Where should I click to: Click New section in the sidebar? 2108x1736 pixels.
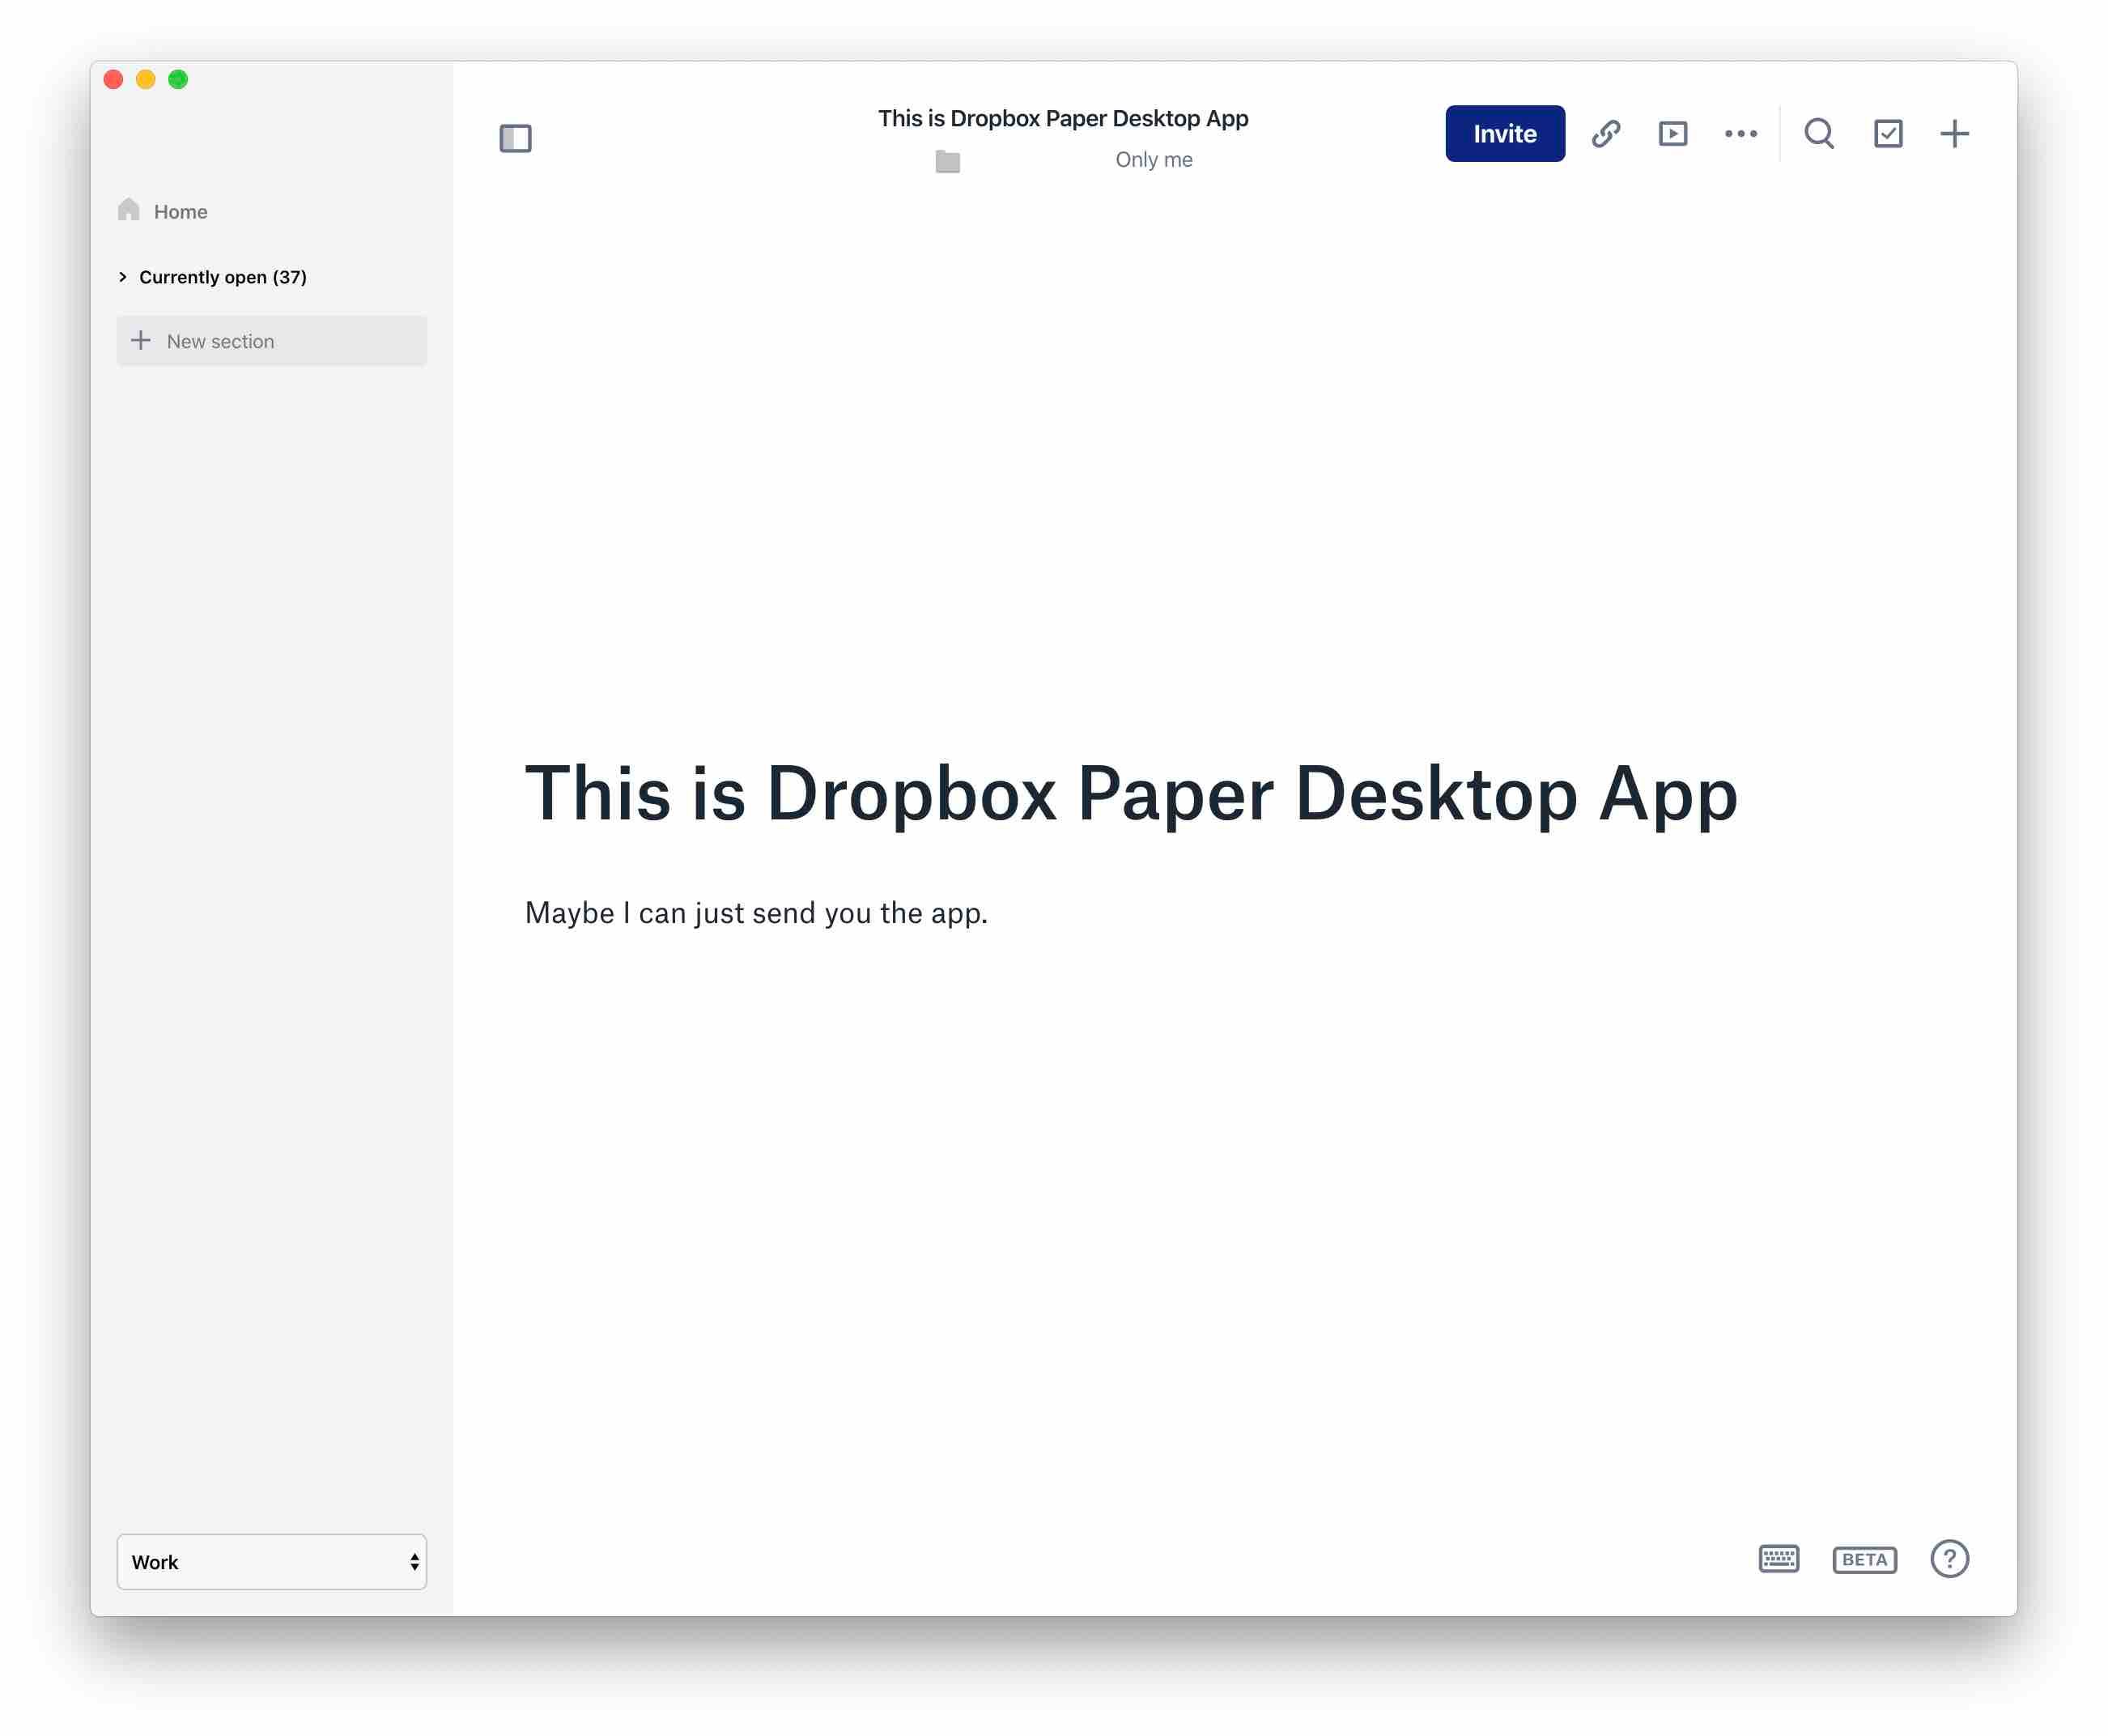pyautogui.click(x=271, y=340)
